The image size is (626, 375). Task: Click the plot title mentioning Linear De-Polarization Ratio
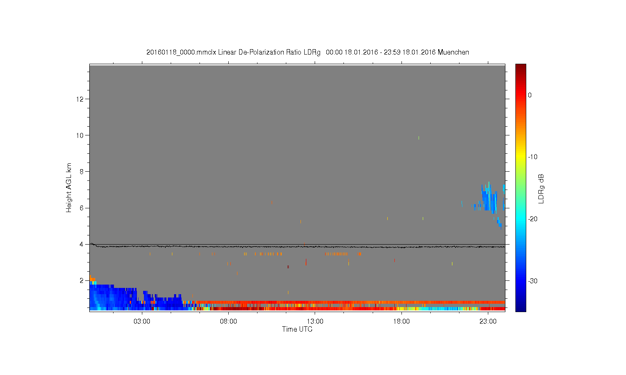(308, 52)
